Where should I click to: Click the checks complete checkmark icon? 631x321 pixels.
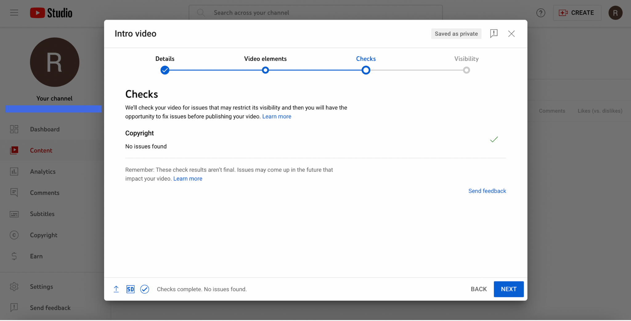(x=145, y=290)
